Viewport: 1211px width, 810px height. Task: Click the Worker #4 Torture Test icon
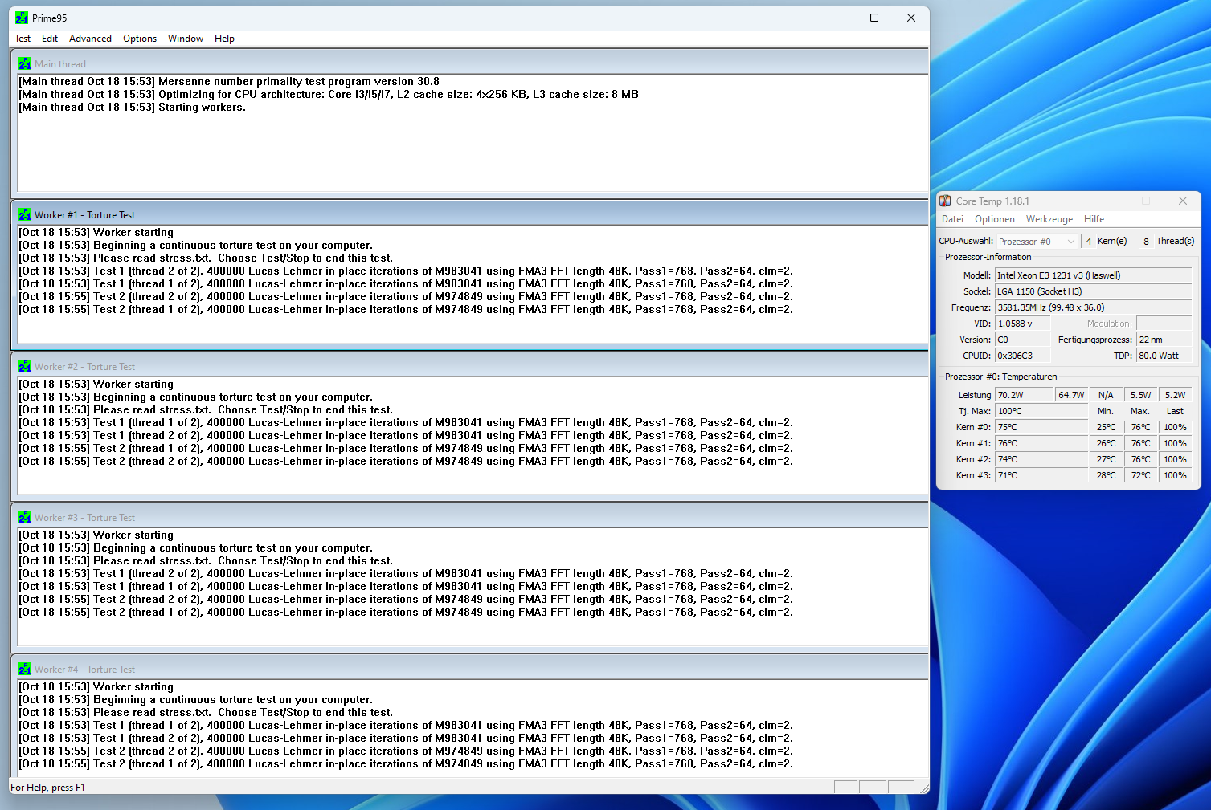25,669
